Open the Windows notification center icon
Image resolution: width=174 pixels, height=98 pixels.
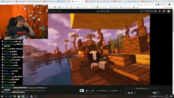[x=171, y=96]
